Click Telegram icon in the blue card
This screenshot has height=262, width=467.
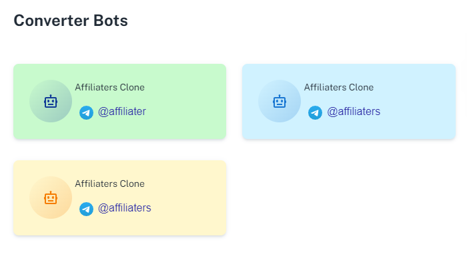(315, 113)
